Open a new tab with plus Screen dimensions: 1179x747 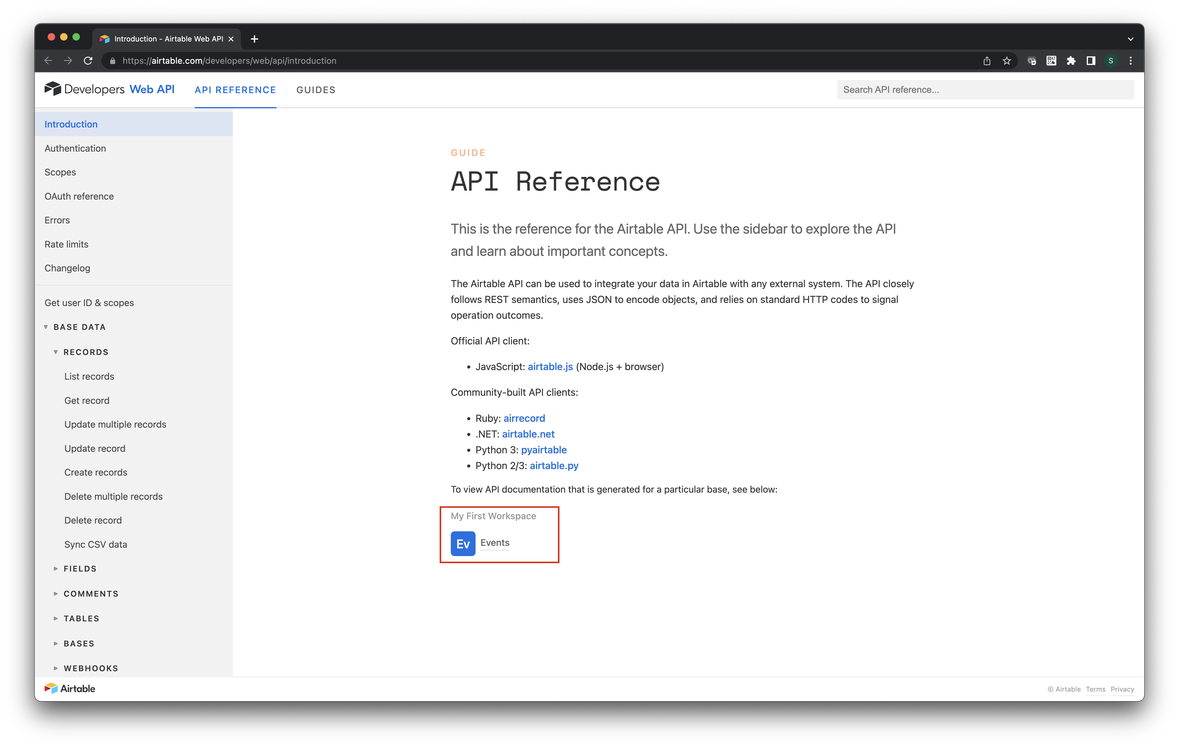click(254, 39)
